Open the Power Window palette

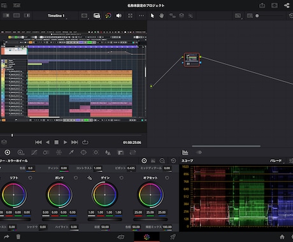[83, 152]
